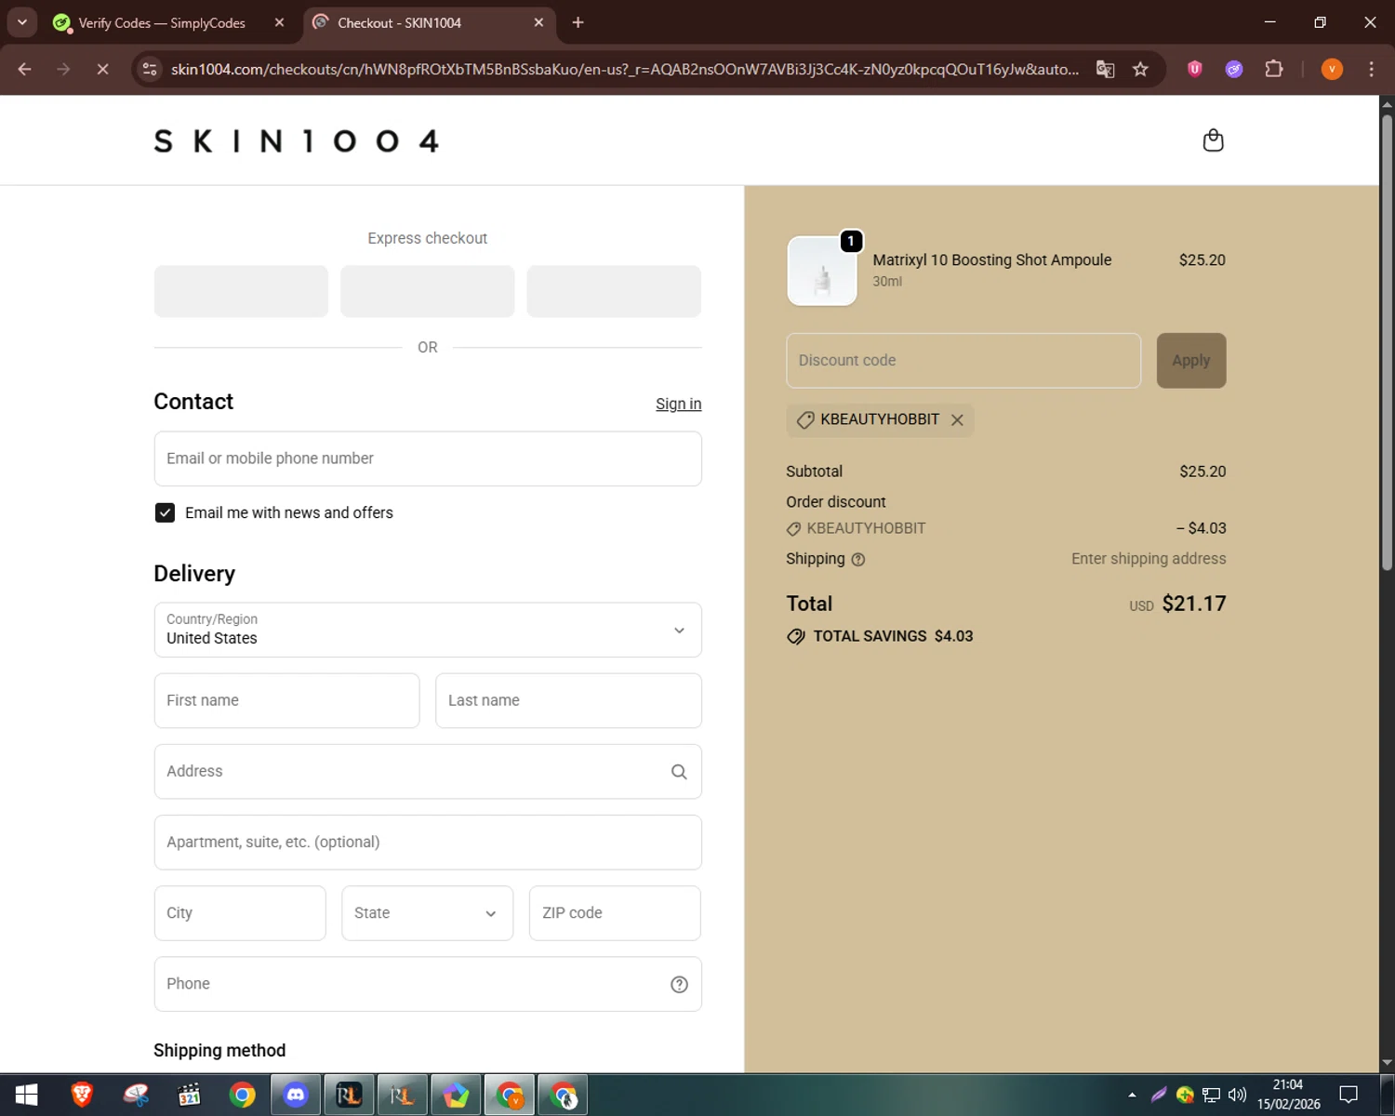Click the SKIN1004 logo
The image size is (1395, 1116).
point(297,140)
